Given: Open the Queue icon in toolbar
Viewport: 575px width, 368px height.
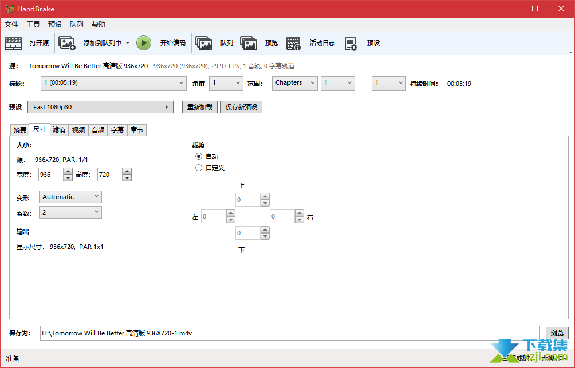Looking at the screenshot, I should 204,43.
